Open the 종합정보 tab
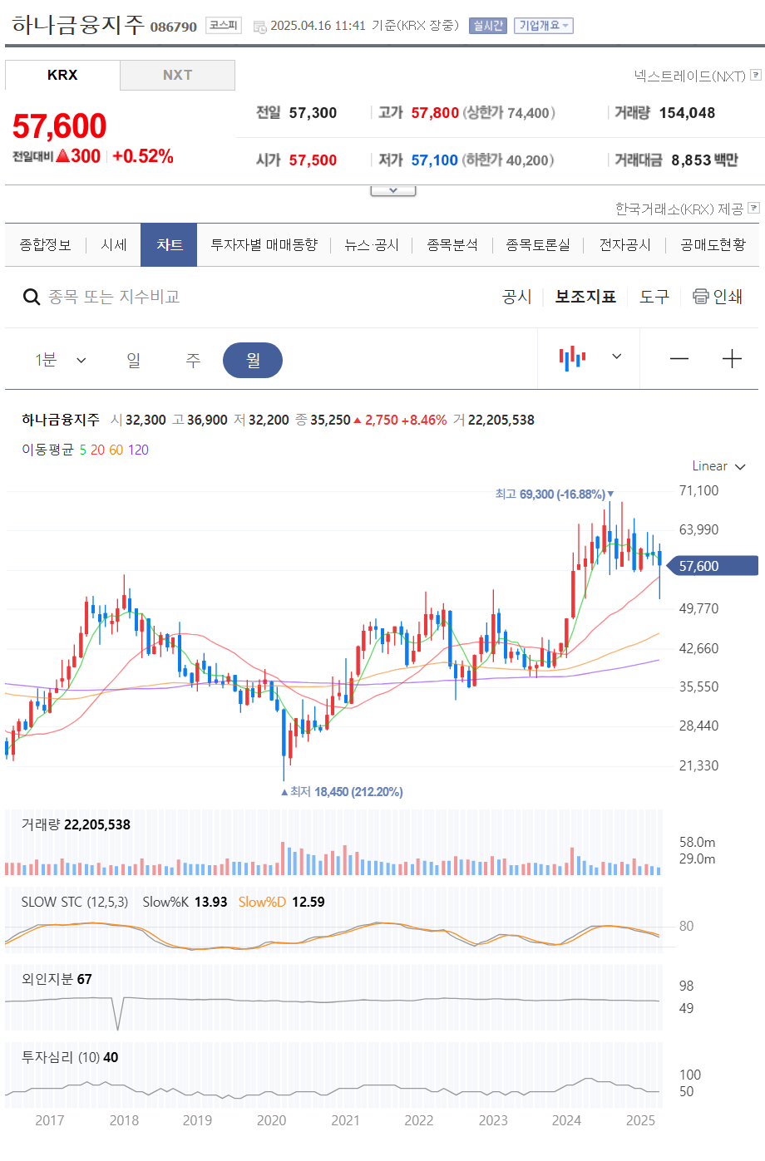The width and height of the screenshot is (765, 1161). pyautogui.click(x=46, y=245)
